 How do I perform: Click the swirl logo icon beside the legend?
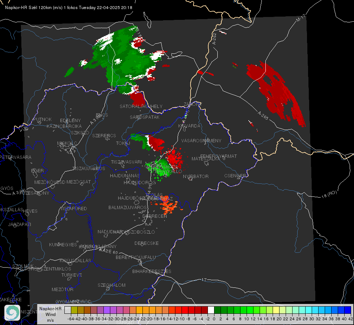tap(12, 313)
